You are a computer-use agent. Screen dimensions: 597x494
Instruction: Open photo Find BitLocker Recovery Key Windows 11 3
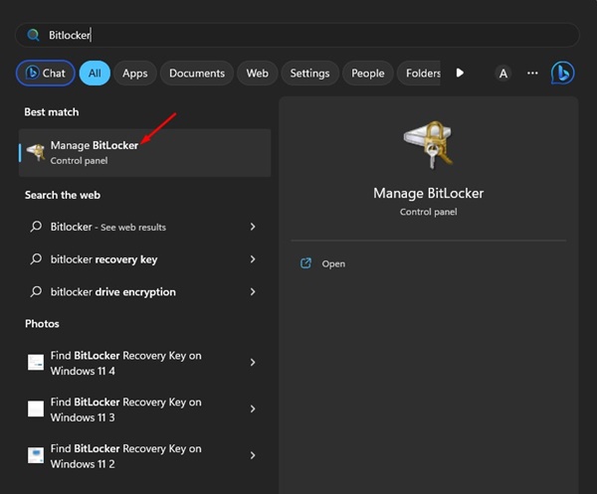144,410
